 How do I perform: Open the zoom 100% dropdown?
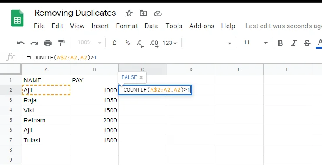point(89,43)
